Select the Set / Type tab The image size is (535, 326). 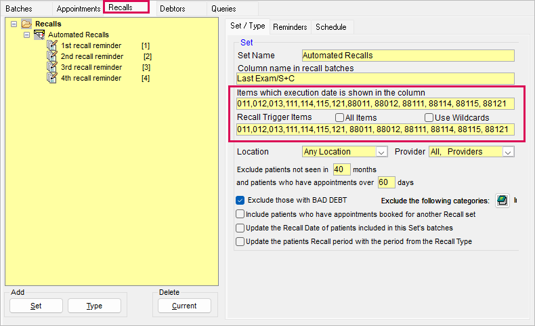tap(248, 26)
